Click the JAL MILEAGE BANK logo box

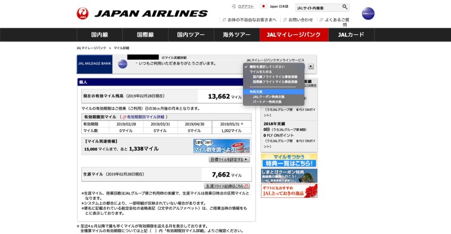95,64
